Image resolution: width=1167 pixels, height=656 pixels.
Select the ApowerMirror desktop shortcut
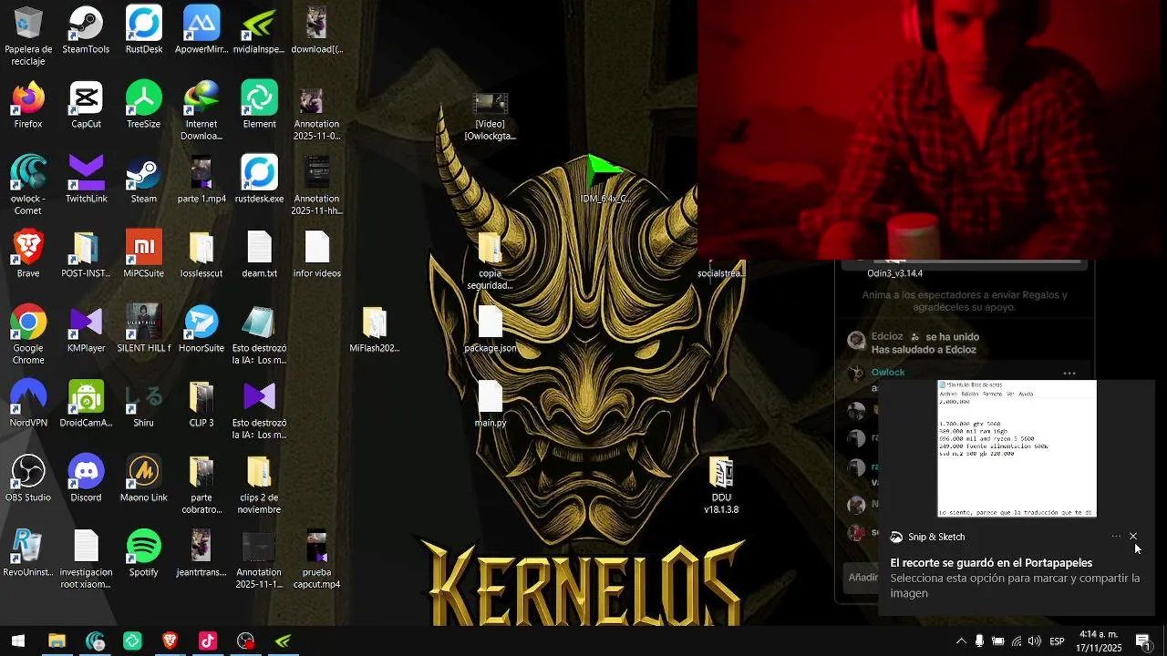[x=201, y=30]
